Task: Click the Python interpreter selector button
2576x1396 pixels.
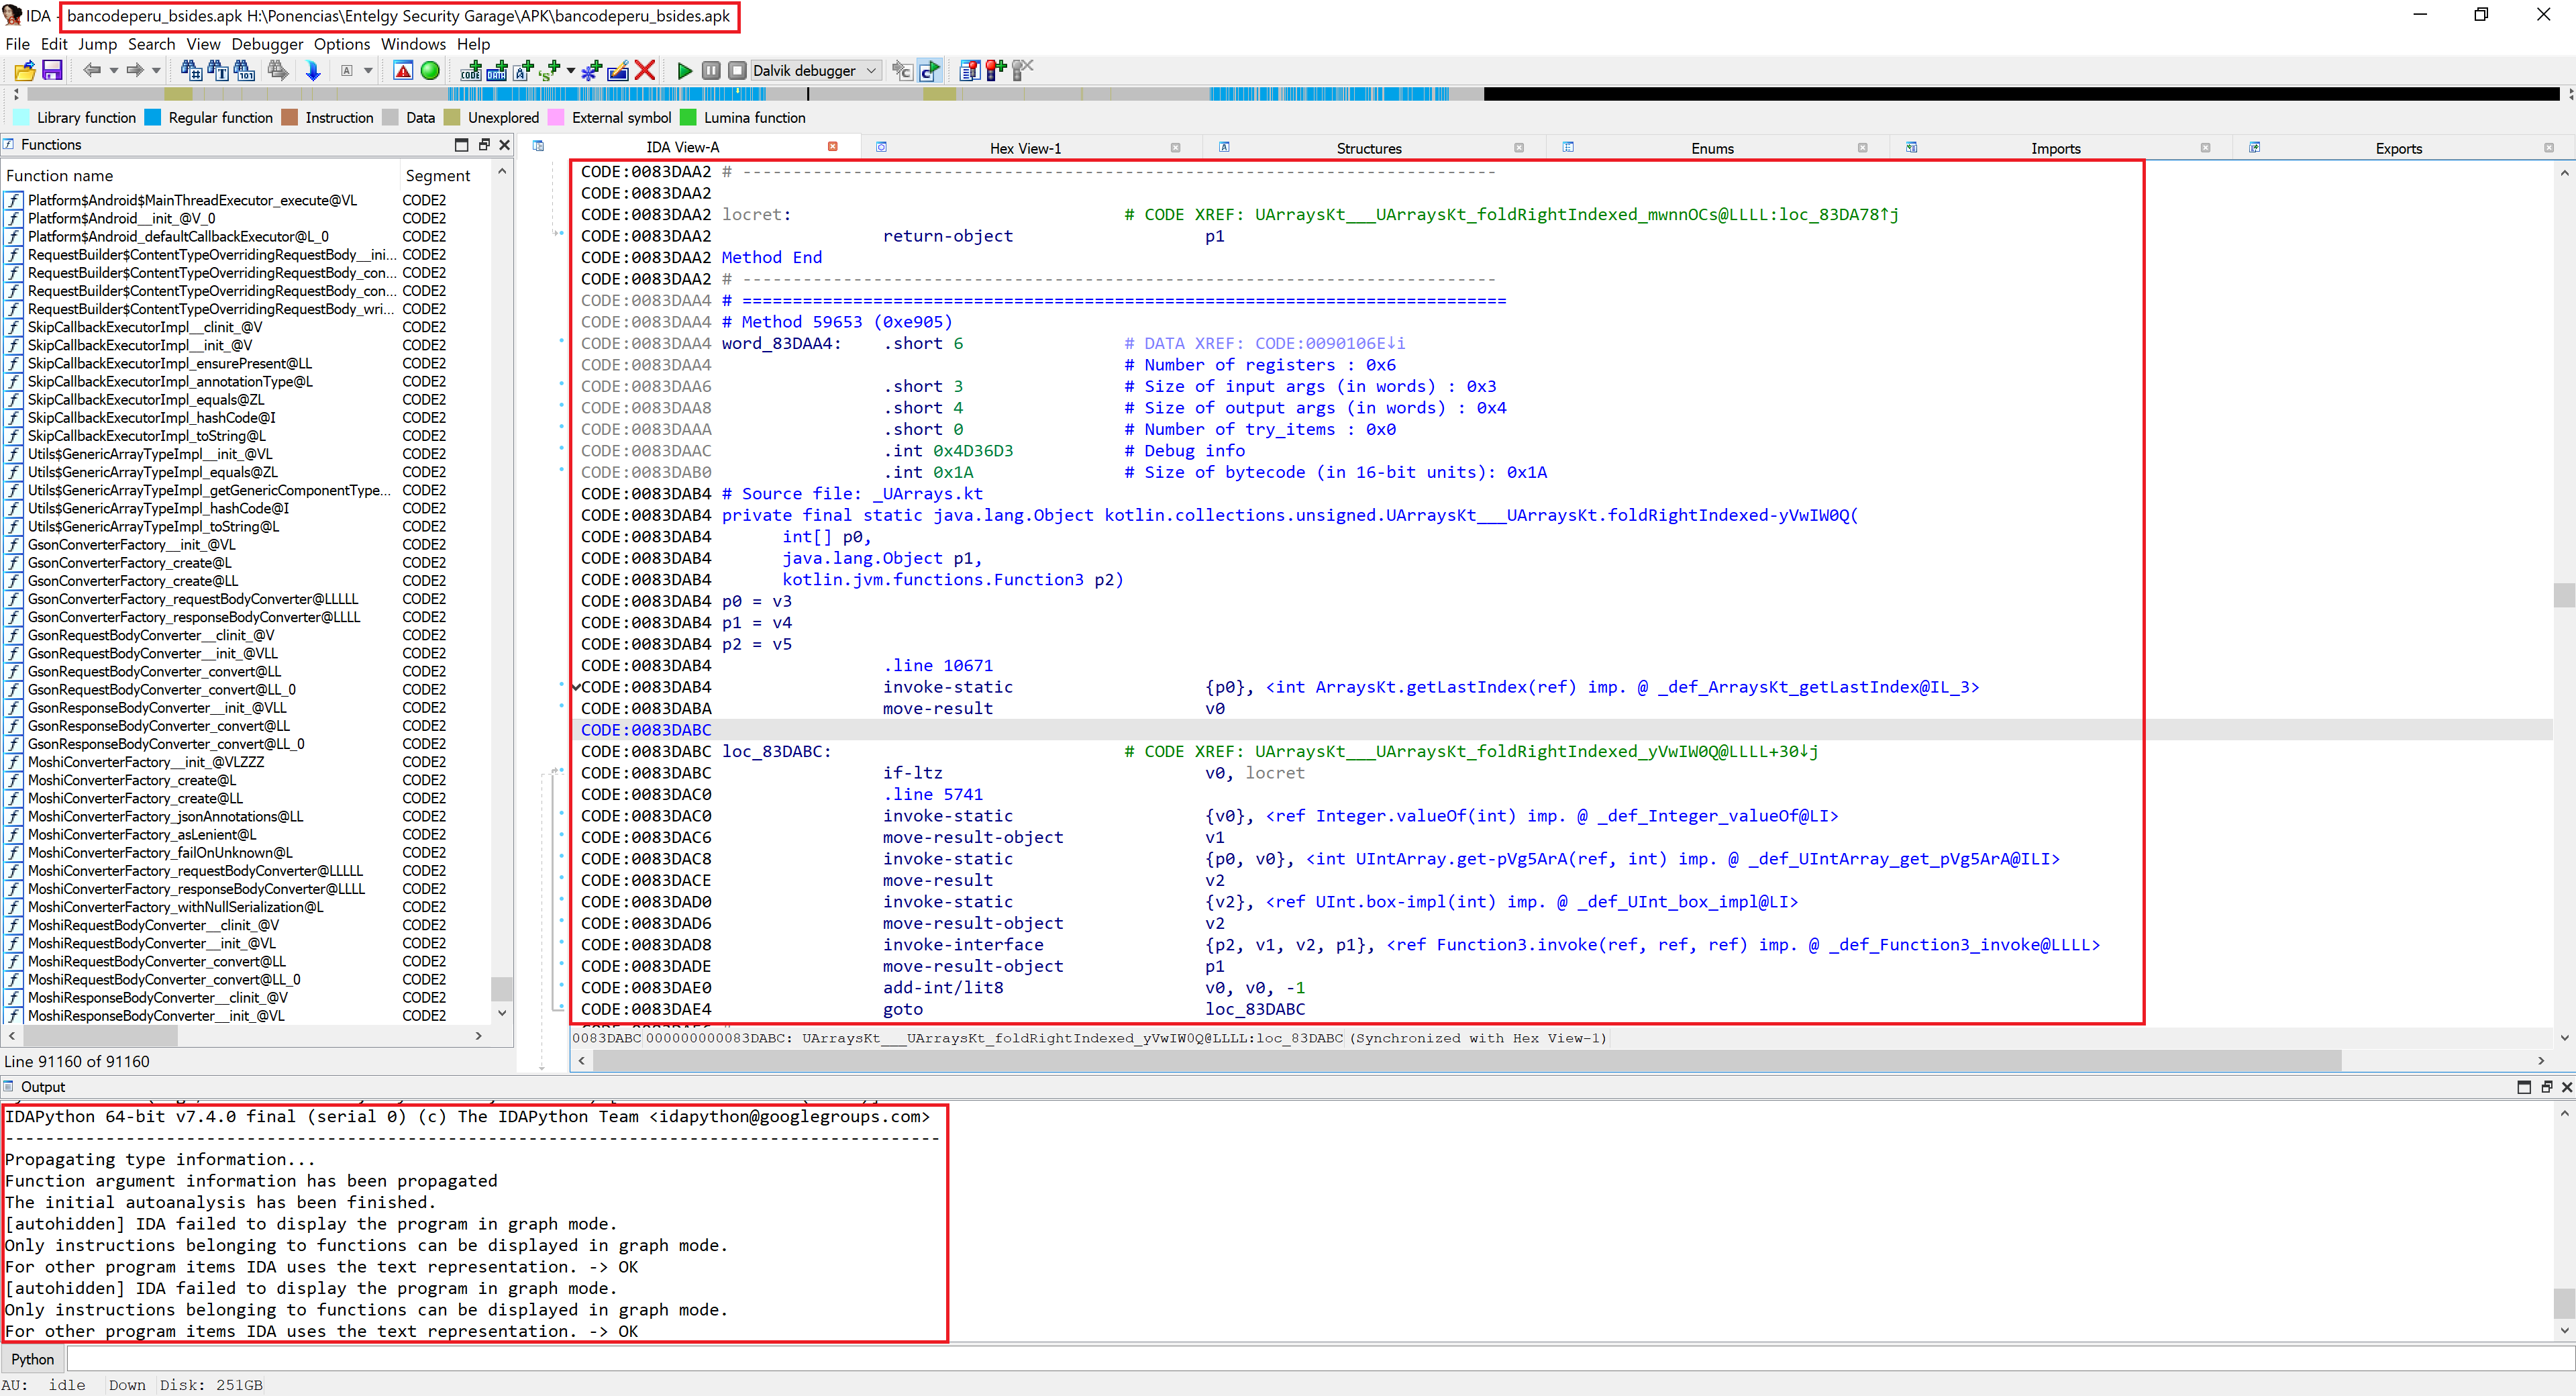Action: (33, 1359)
